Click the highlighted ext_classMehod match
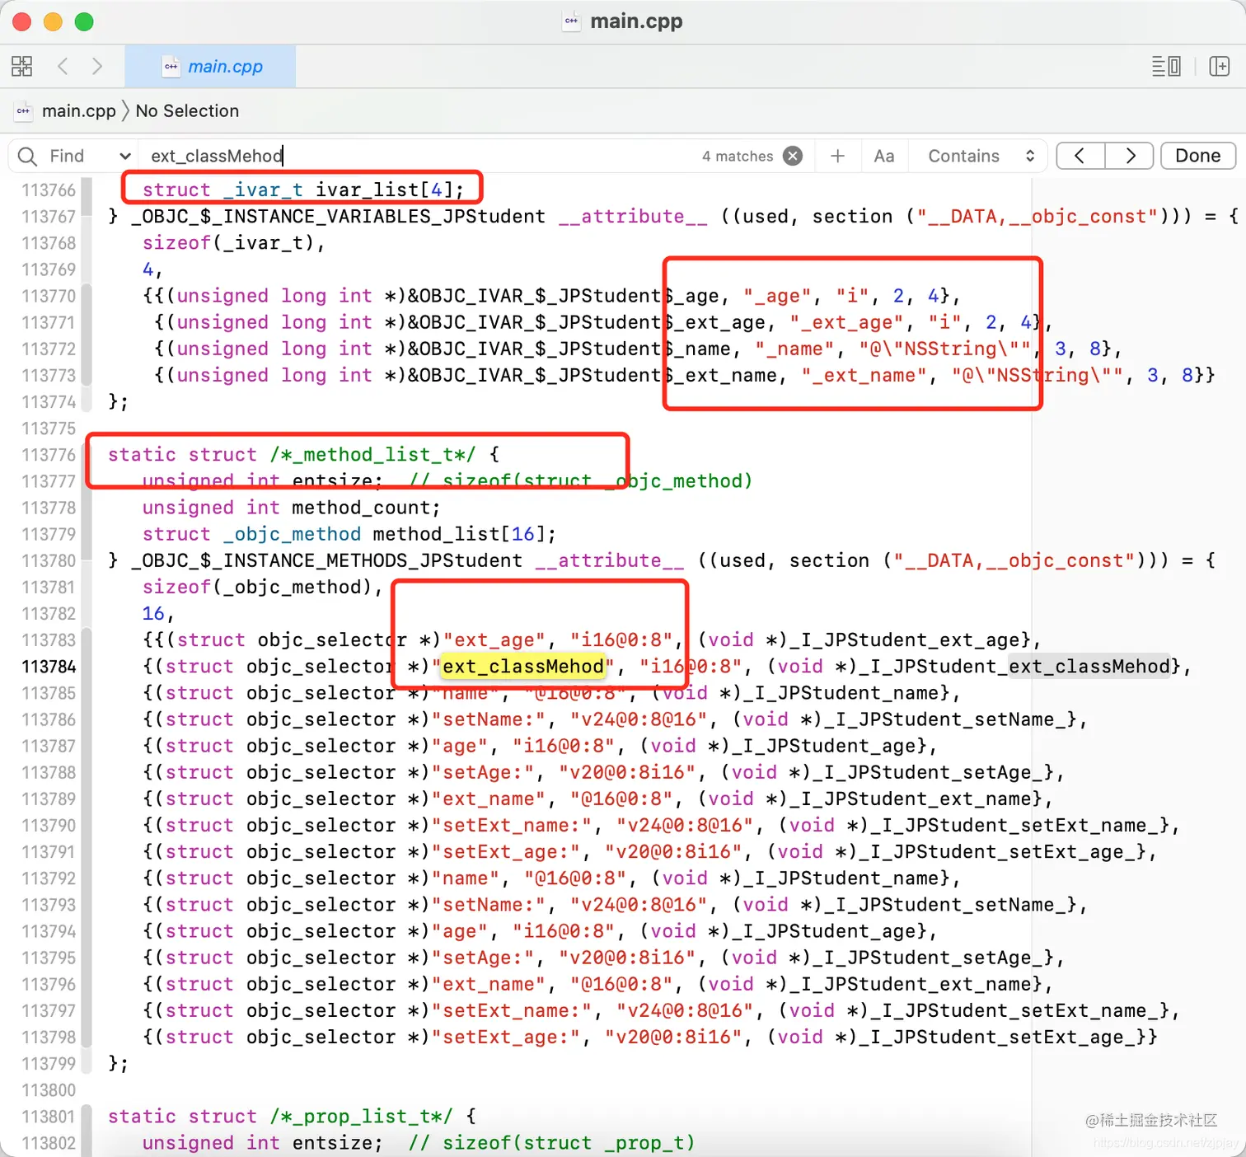The height and width of the screenshot is (1157, 1246). coord(523,666)
